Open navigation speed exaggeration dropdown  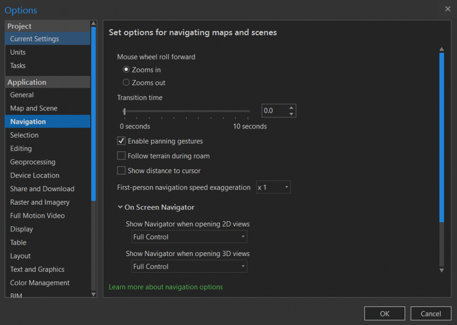(x=273, y=187)
